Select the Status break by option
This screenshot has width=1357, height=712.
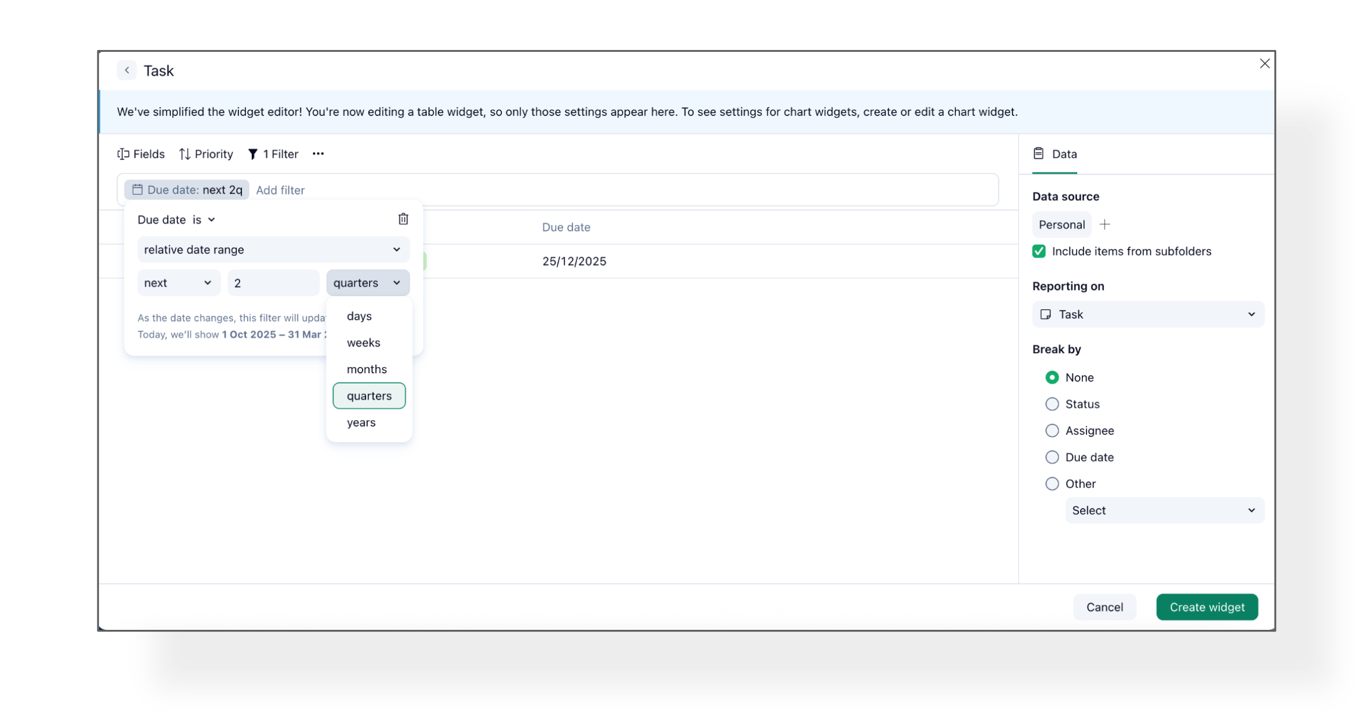click(1052, 404)
